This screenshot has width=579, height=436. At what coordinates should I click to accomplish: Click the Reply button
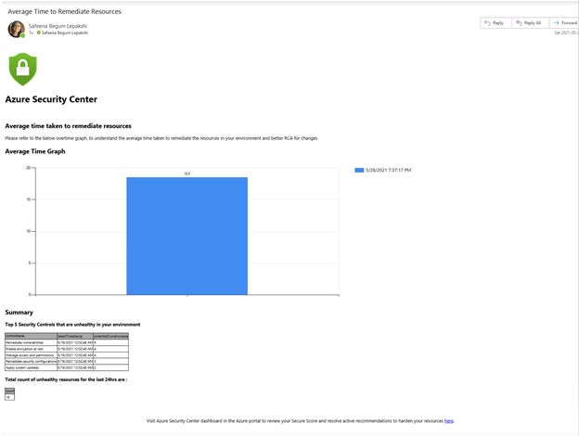[495, 23]
